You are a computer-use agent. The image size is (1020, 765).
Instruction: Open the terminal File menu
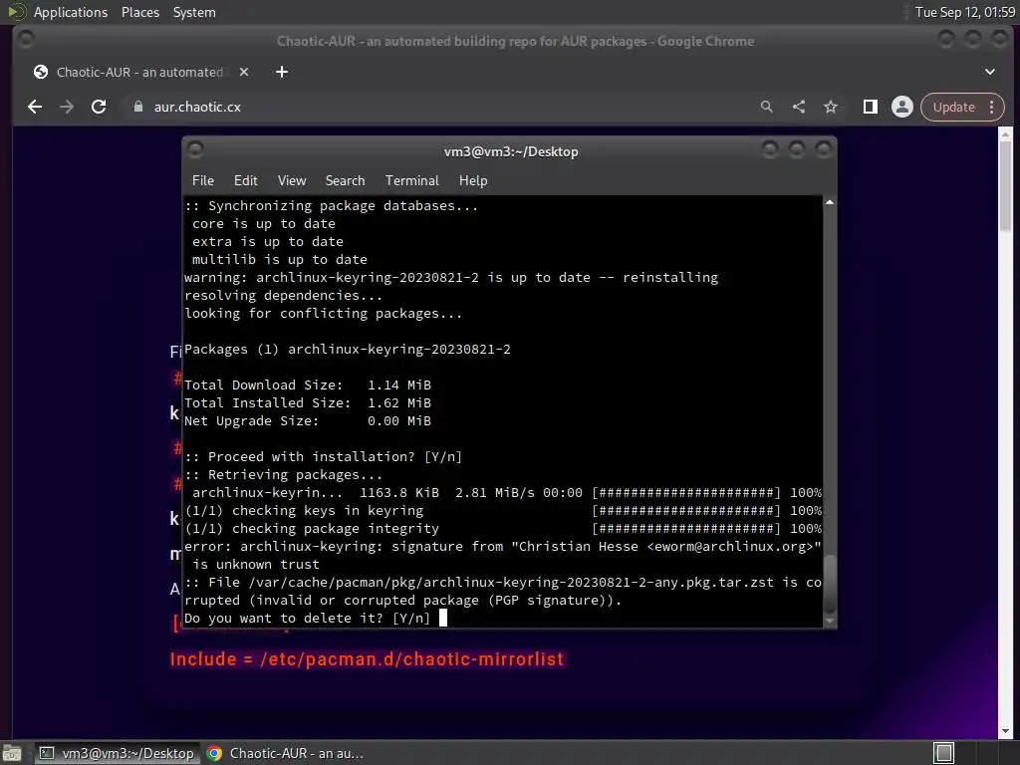click(203, 180)
